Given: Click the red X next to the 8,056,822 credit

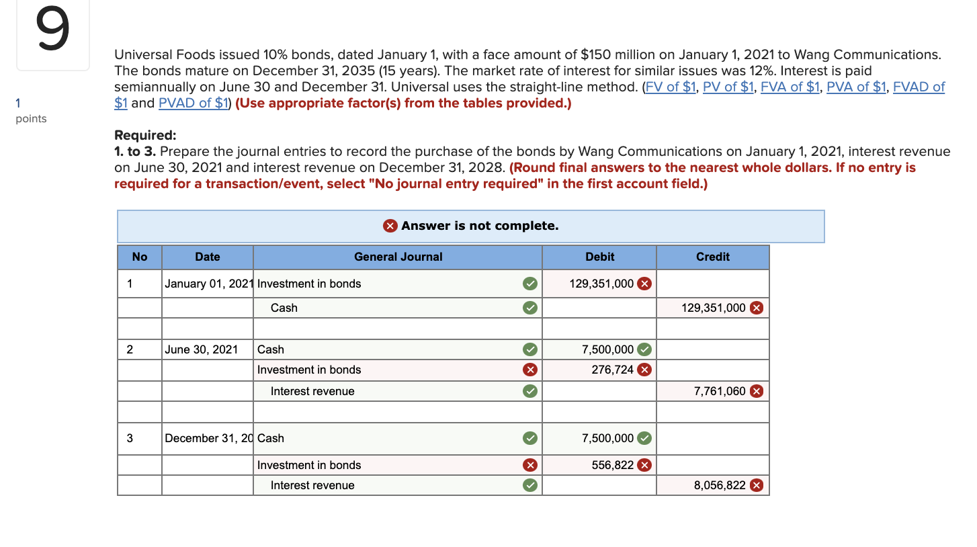Looking at the screenshot, I should 757,485.
